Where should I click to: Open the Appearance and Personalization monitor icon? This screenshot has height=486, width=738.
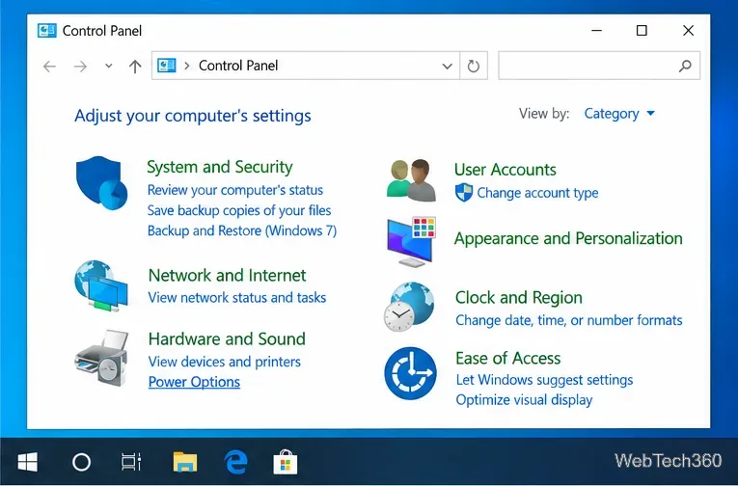411,242
